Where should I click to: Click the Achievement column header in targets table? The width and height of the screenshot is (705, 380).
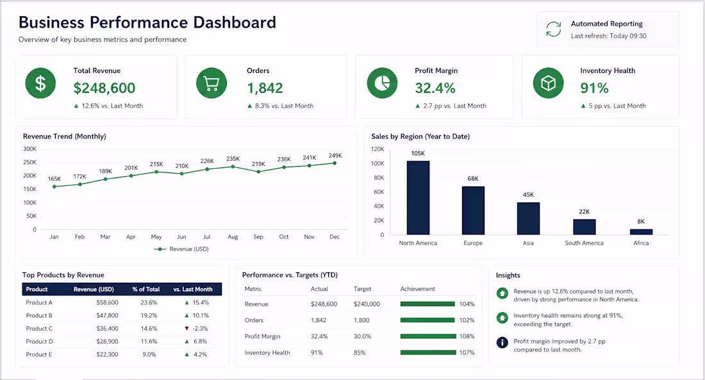pos(418,289)
